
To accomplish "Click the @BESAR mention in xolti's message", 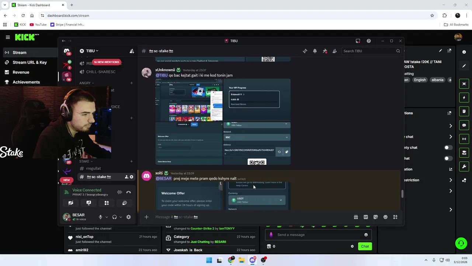I will [163, 178].
